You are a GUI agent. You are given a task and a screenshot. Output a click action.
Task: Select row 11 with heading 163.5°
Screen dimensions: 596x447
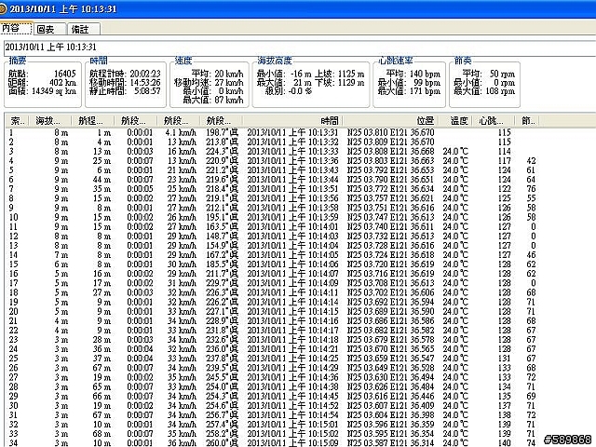coord(273,227)
